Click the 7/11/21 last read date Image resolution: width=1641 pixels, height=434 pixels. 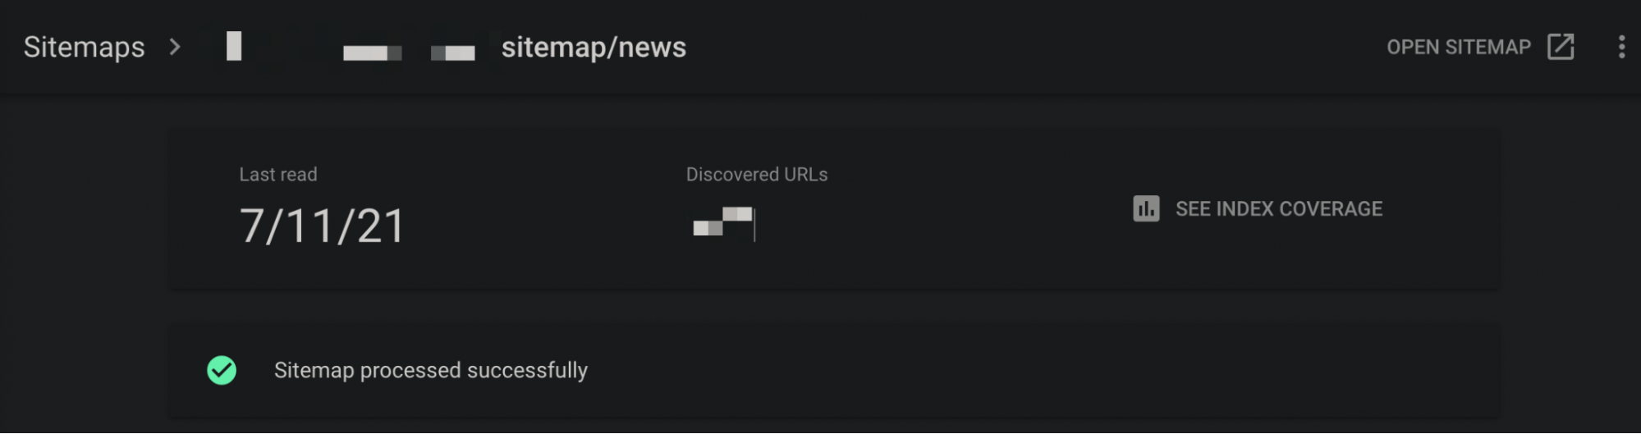point(322,226)
